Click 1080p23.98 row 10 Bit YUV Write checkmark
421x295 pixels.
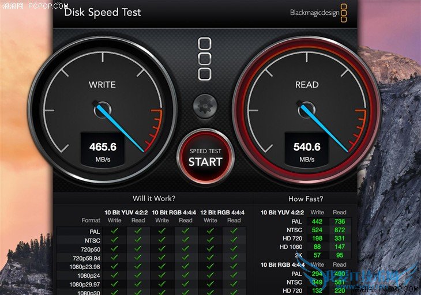point(115,266)
